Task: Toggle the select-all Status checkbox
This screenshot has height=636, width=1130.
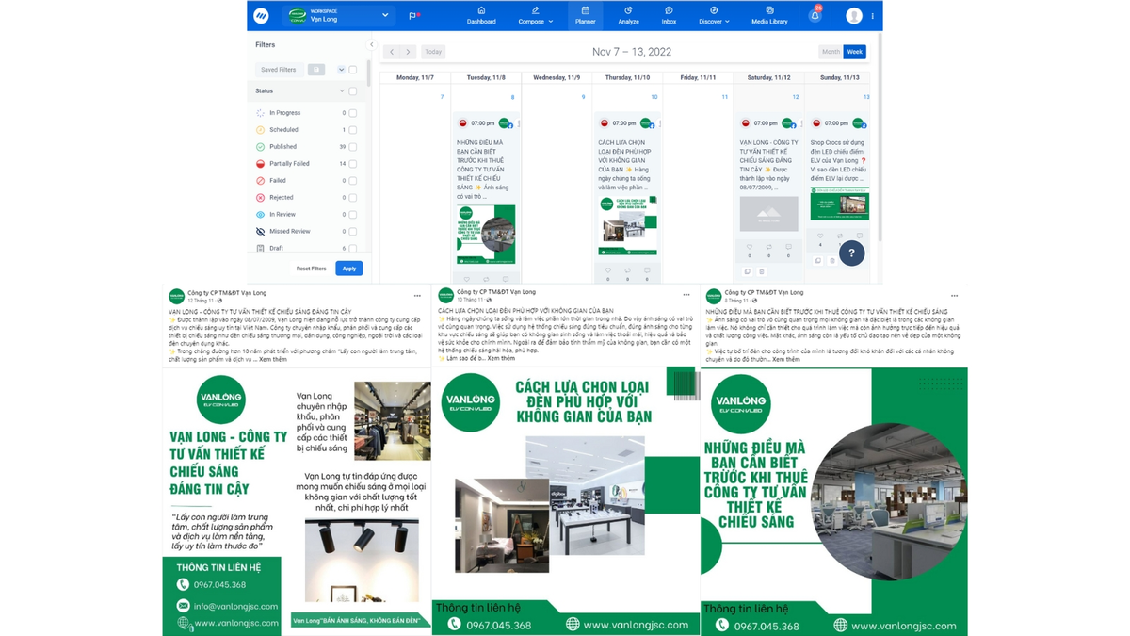Action: [x=353, y=91]
